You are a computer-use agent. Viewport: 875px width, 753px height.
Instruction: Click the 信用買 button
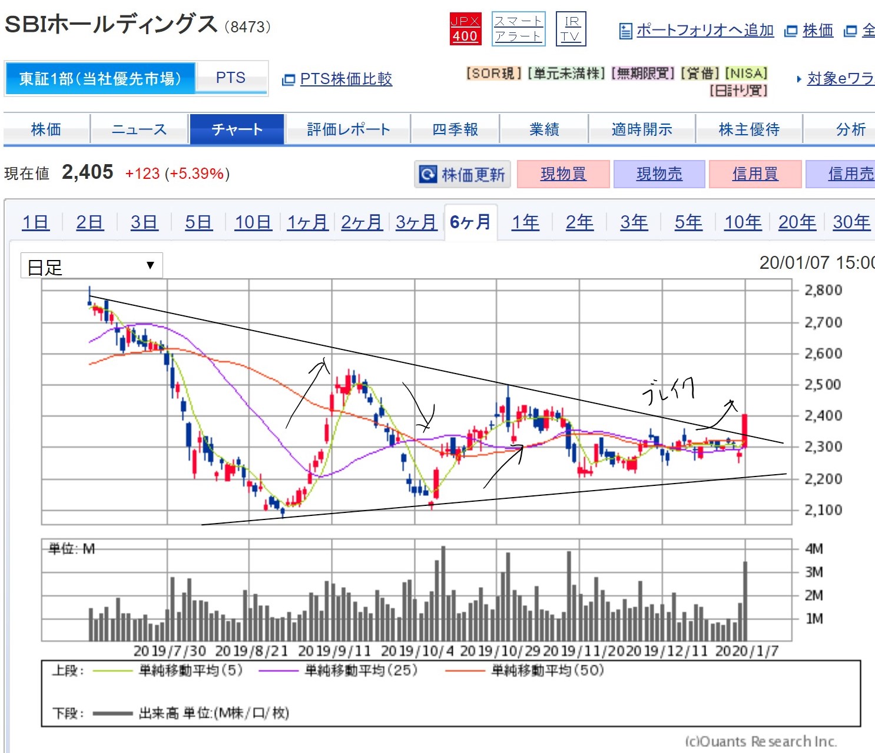click(755, 174)
